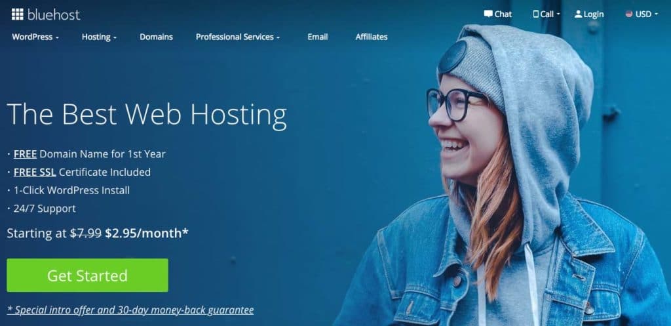Select Affiliates in the navigation bar

coord(372,37)
